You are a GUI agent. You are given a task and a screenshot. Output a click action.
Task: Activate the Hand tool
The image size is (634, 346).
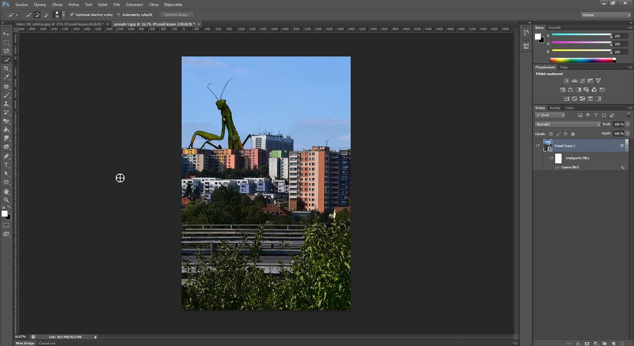(6, 191)
